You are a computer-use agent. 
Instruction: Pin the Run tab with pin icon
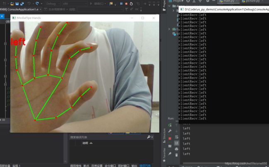[170, 153]
